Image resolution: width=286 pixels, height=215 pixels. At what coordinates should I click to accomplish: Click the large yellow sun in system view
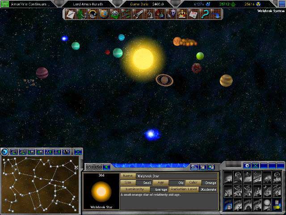click(x=143, y=57)
